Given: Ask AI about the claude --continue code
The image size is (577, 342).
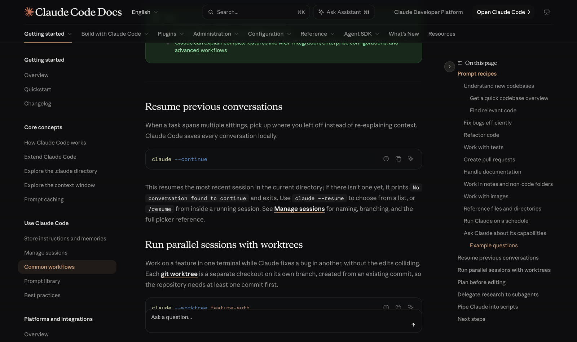Looking at the screenshot, I should [x=410, y=159].
